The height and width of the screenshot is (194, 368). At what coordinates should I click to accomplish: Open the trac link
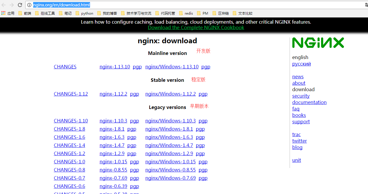coord(296,134)
